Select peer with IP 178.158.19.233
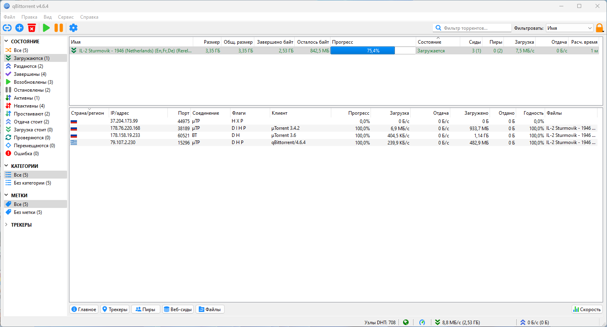 click(x=334, y=135)
